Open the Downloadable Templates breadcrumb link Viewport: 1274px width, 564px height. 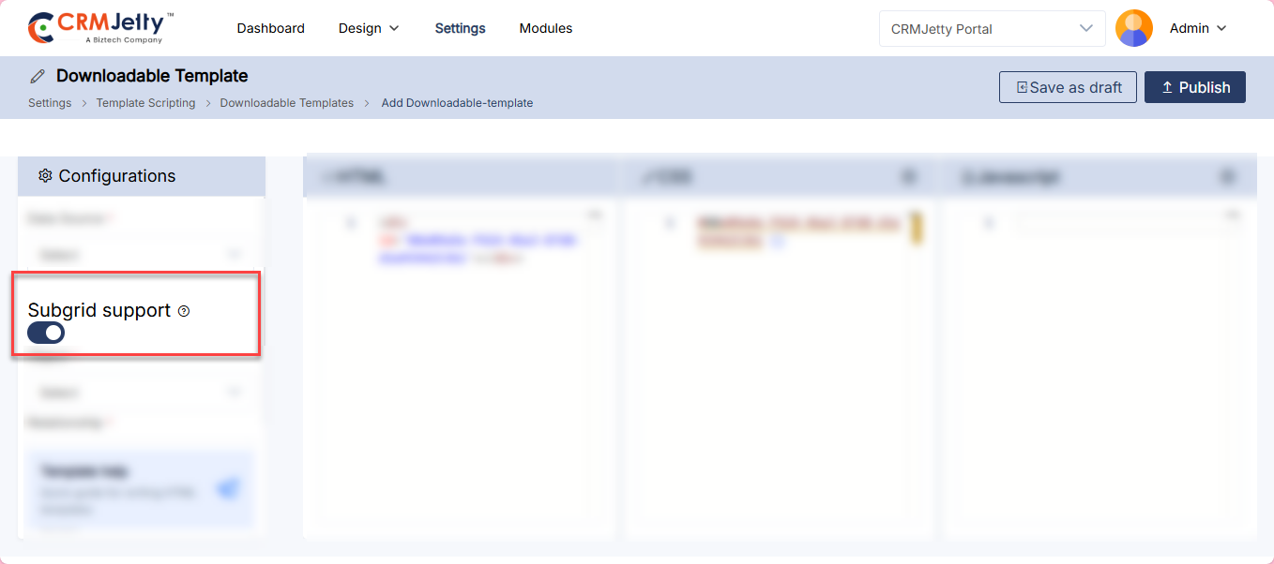[x=287, y=103]
